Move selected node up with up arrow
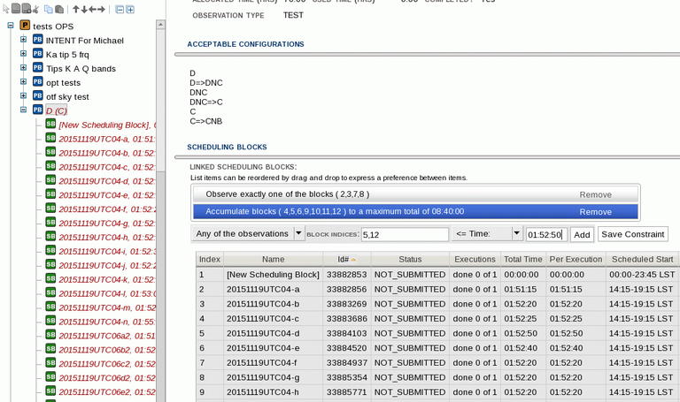The image size is (680, 402). click(x=75, y=10)
